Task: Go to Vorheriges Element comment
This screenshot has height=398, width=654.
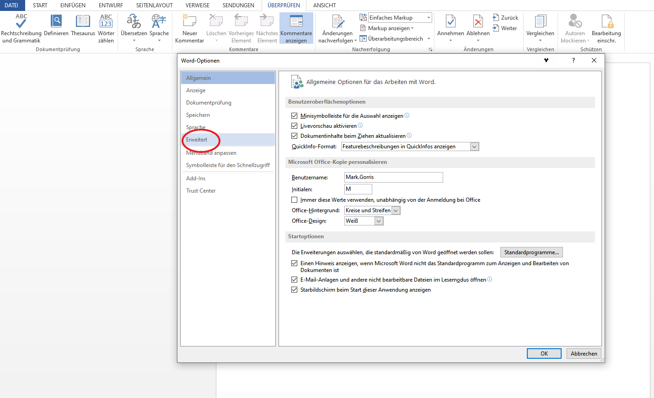Action: 241,28
